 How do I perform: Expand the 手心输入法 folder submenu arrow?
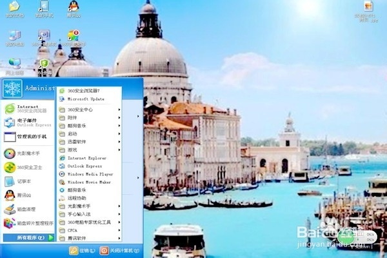click(119, 214)
